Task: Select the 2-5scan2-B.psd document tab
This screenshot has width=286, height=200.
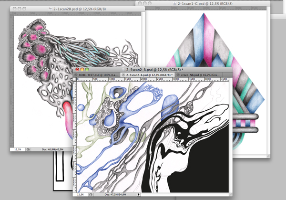Action: pyautogui.click(x=147, y=75)
